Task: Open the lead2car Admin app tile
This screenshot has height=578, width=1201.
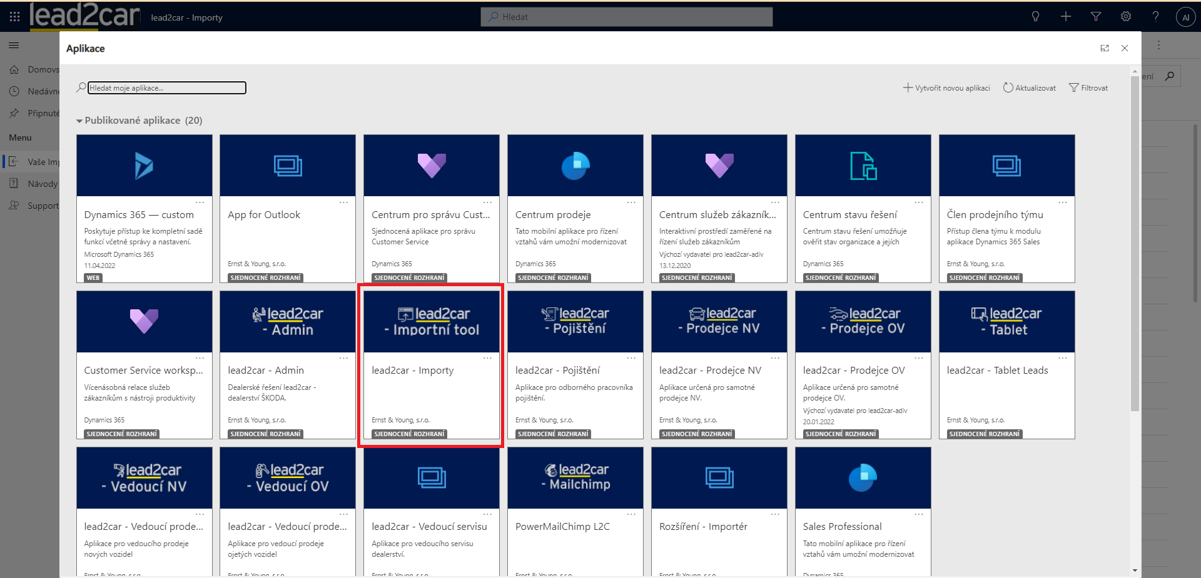Action: [288, 364]
